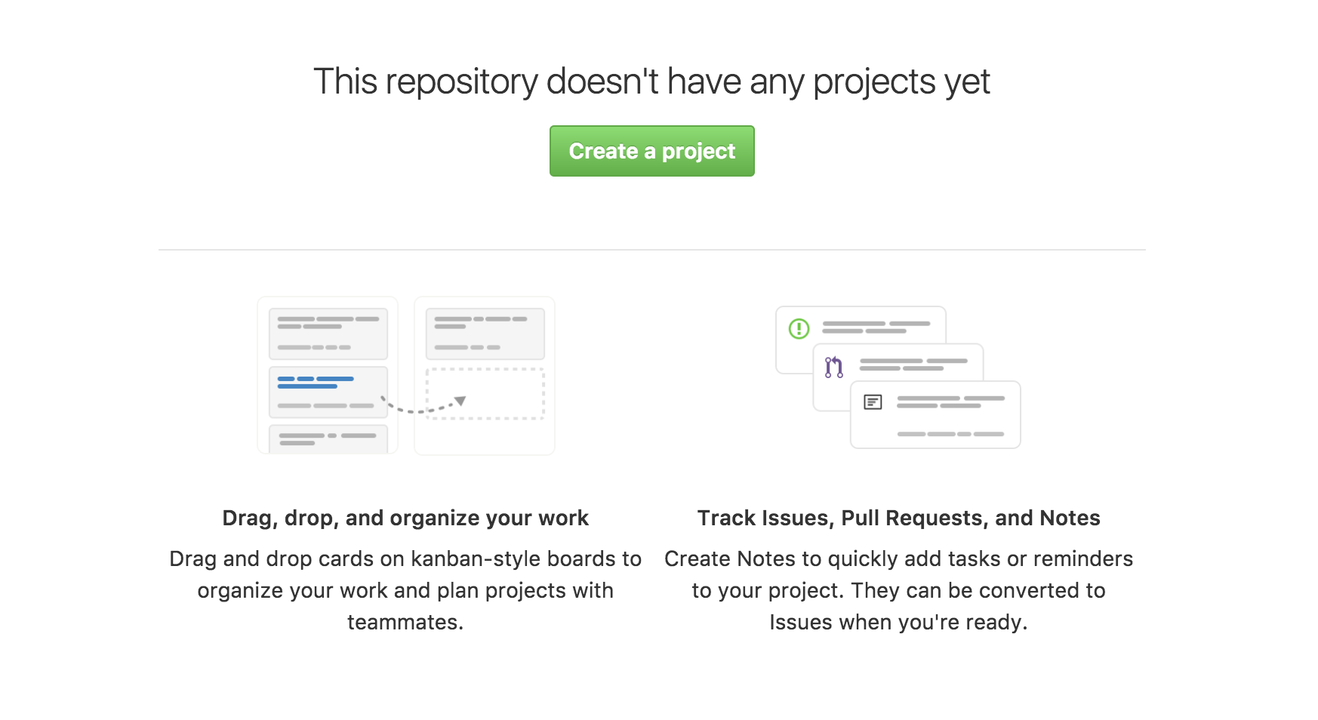Click the green exclamation issue icon

pyautogui.click(x=799, y=328)
